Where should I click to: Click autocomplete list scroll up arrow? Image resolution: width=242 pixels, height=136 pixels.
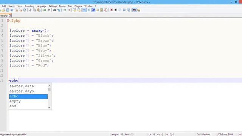coord(49,86)
